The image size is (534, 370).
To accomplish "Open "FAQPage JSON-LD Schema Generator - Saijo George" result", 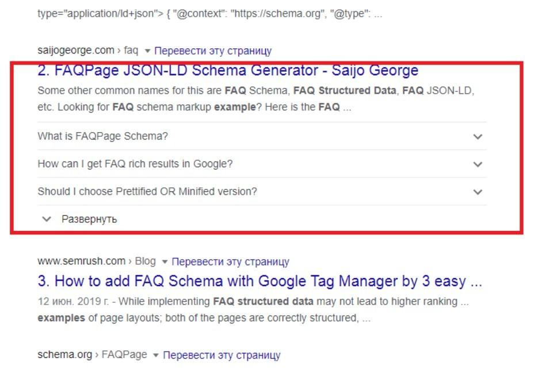I will (x=228, y=71).
